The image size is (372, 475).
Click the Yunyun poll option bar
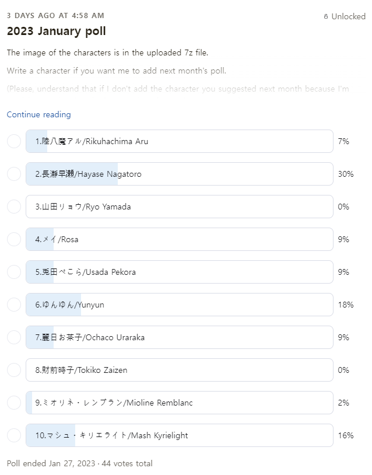click(179, 305)
